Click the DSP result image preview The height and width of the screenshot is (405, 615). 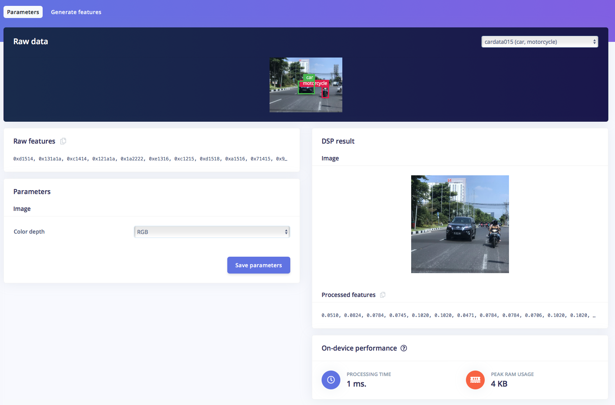[x=460, y=224]
